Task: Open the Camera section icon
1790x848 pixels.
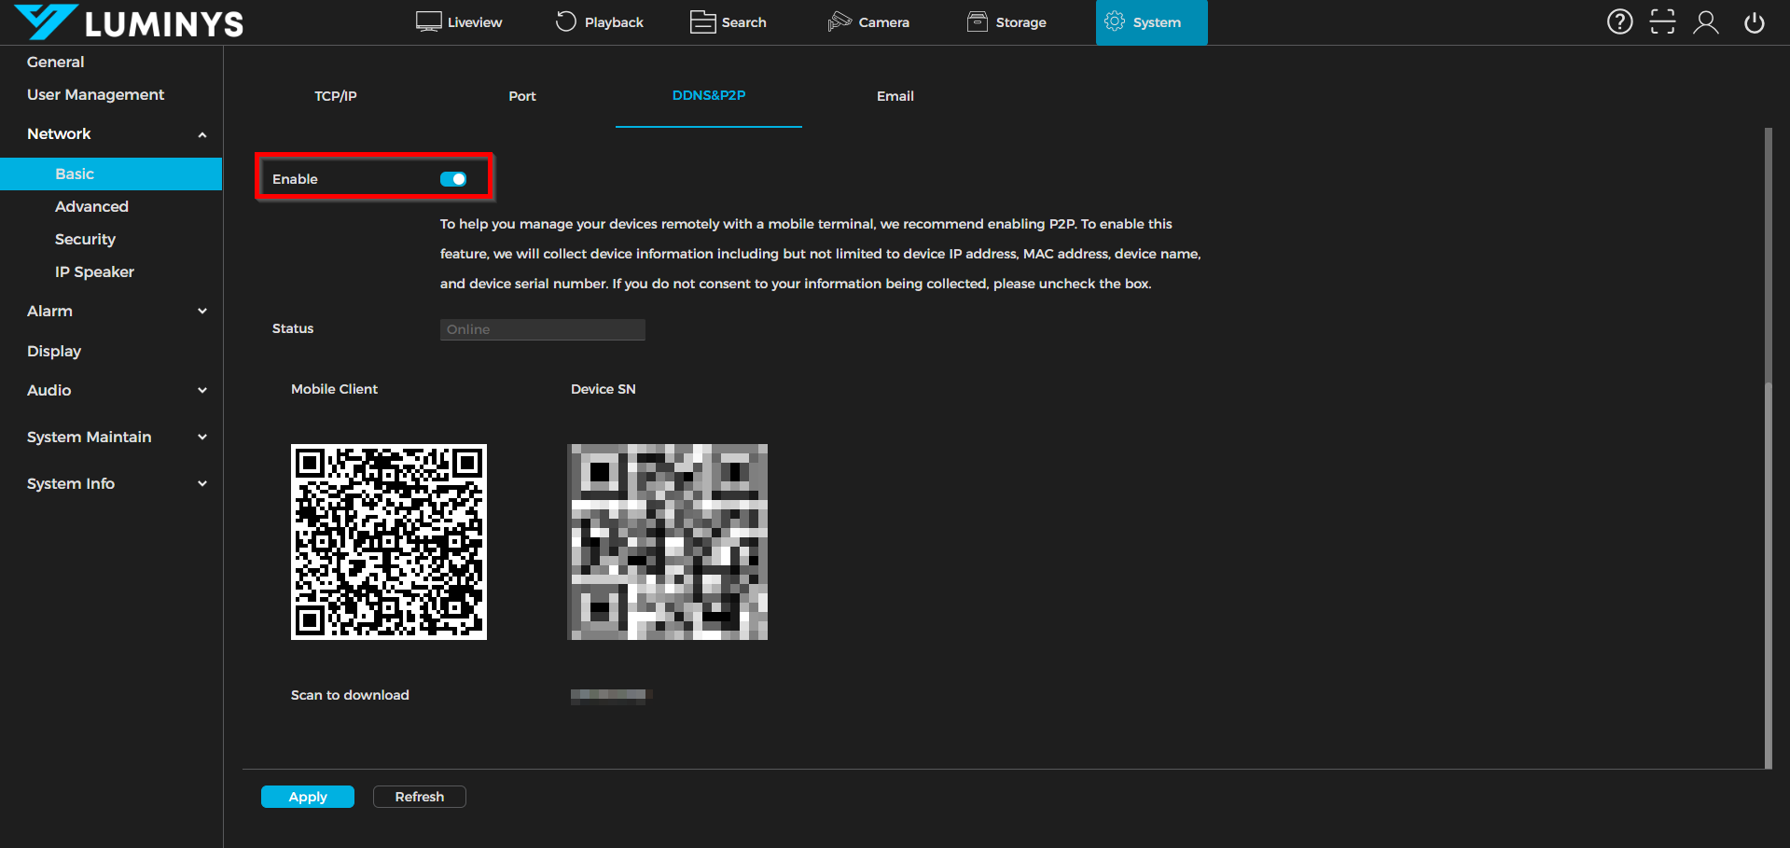Action: point(839,21)
